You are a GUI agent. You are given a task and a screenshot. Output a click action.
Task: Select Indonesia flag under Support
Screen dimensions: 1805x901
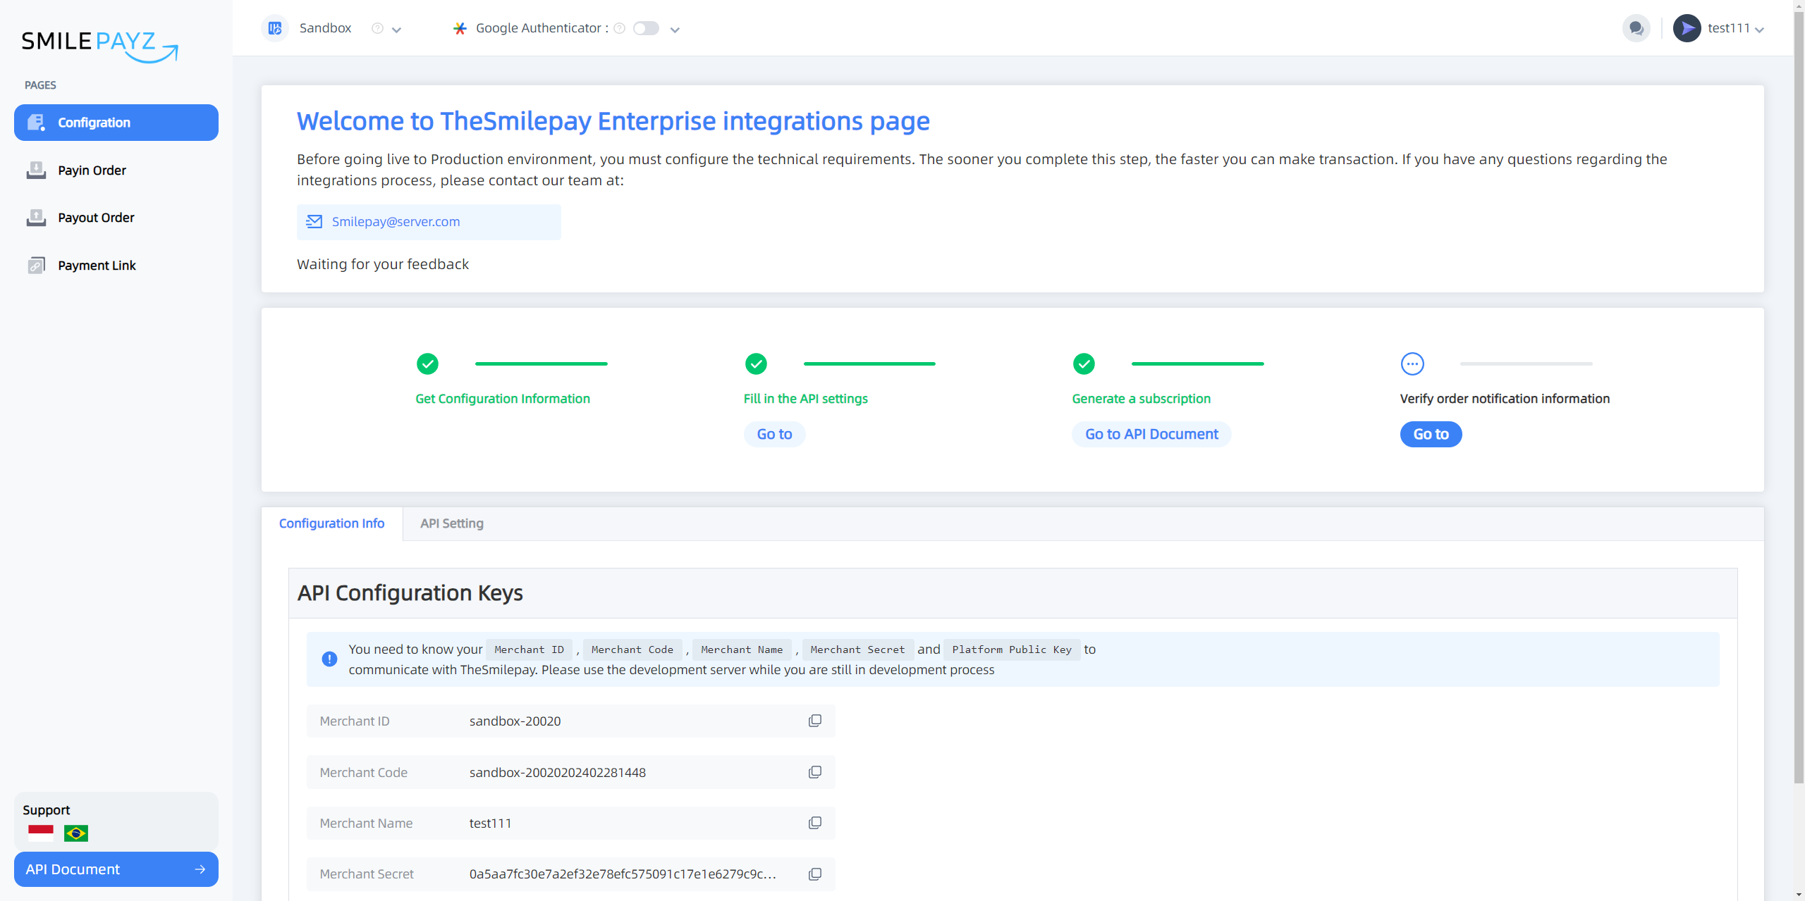point(41,833)
